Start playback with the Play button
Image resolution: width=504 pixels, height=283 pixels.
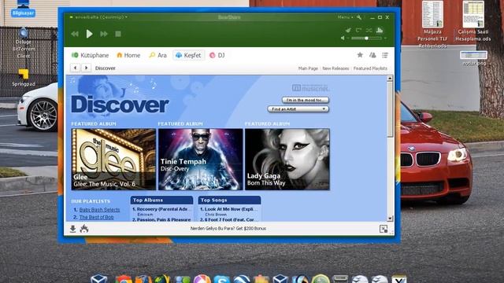89,34
